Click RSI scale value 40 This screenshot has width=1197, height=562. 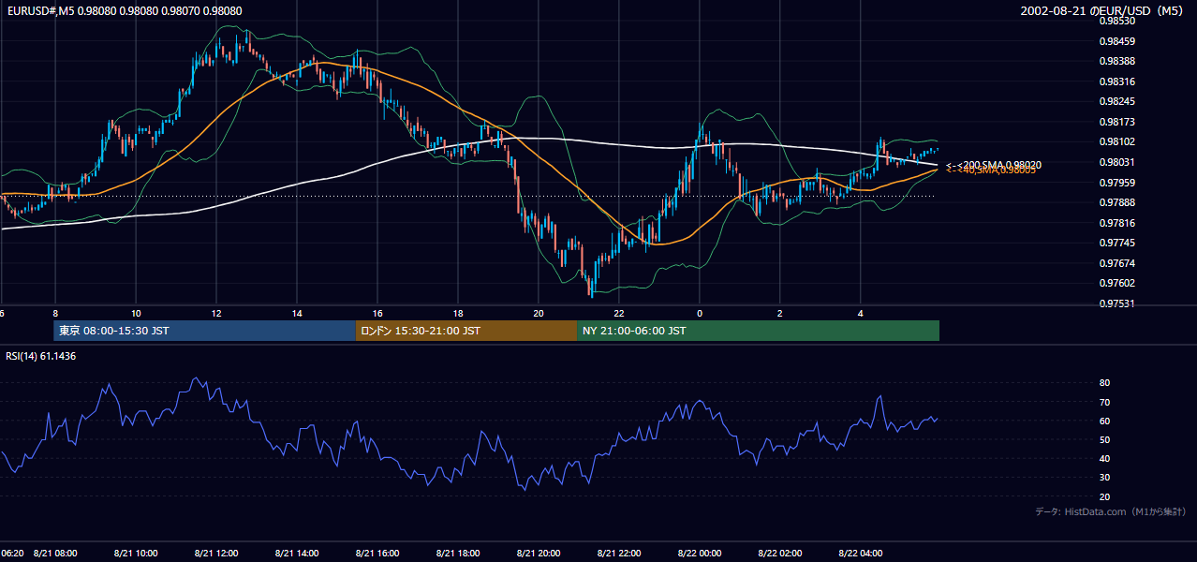1104,459
